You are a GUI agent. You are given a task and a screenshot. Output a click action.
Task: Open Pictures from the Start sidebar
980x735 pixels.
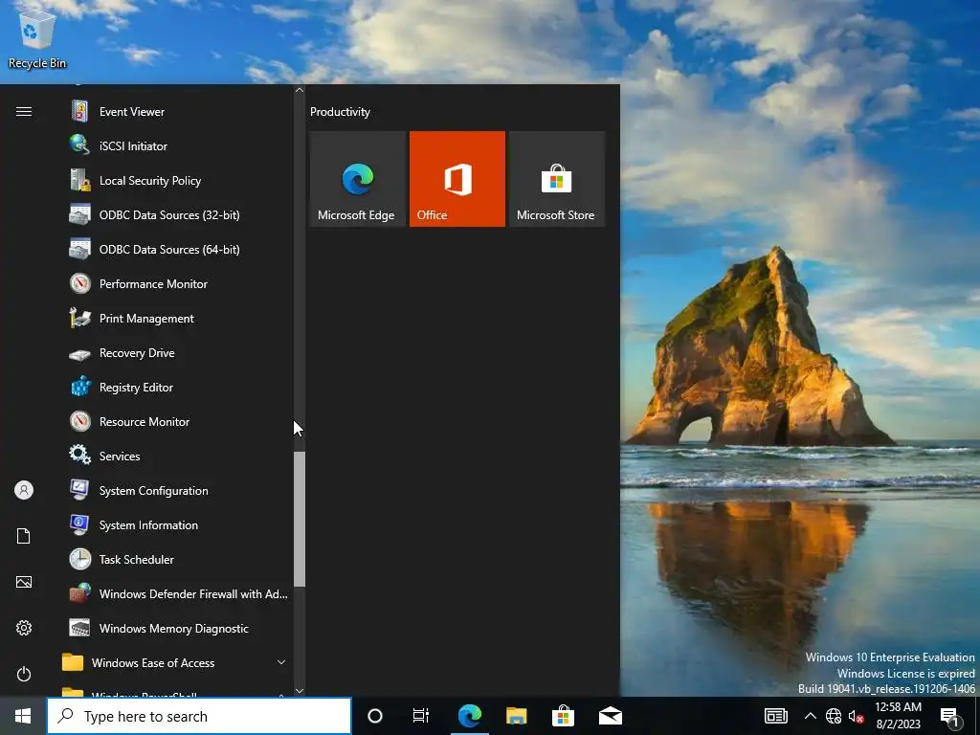click(x=24, y=582)
